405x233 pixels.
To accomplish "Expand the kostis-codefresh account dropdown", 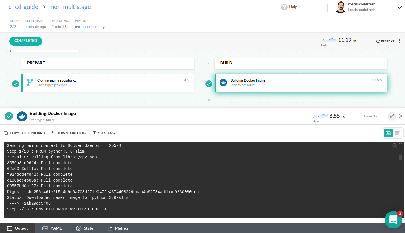I will click(x=400, y=8).
